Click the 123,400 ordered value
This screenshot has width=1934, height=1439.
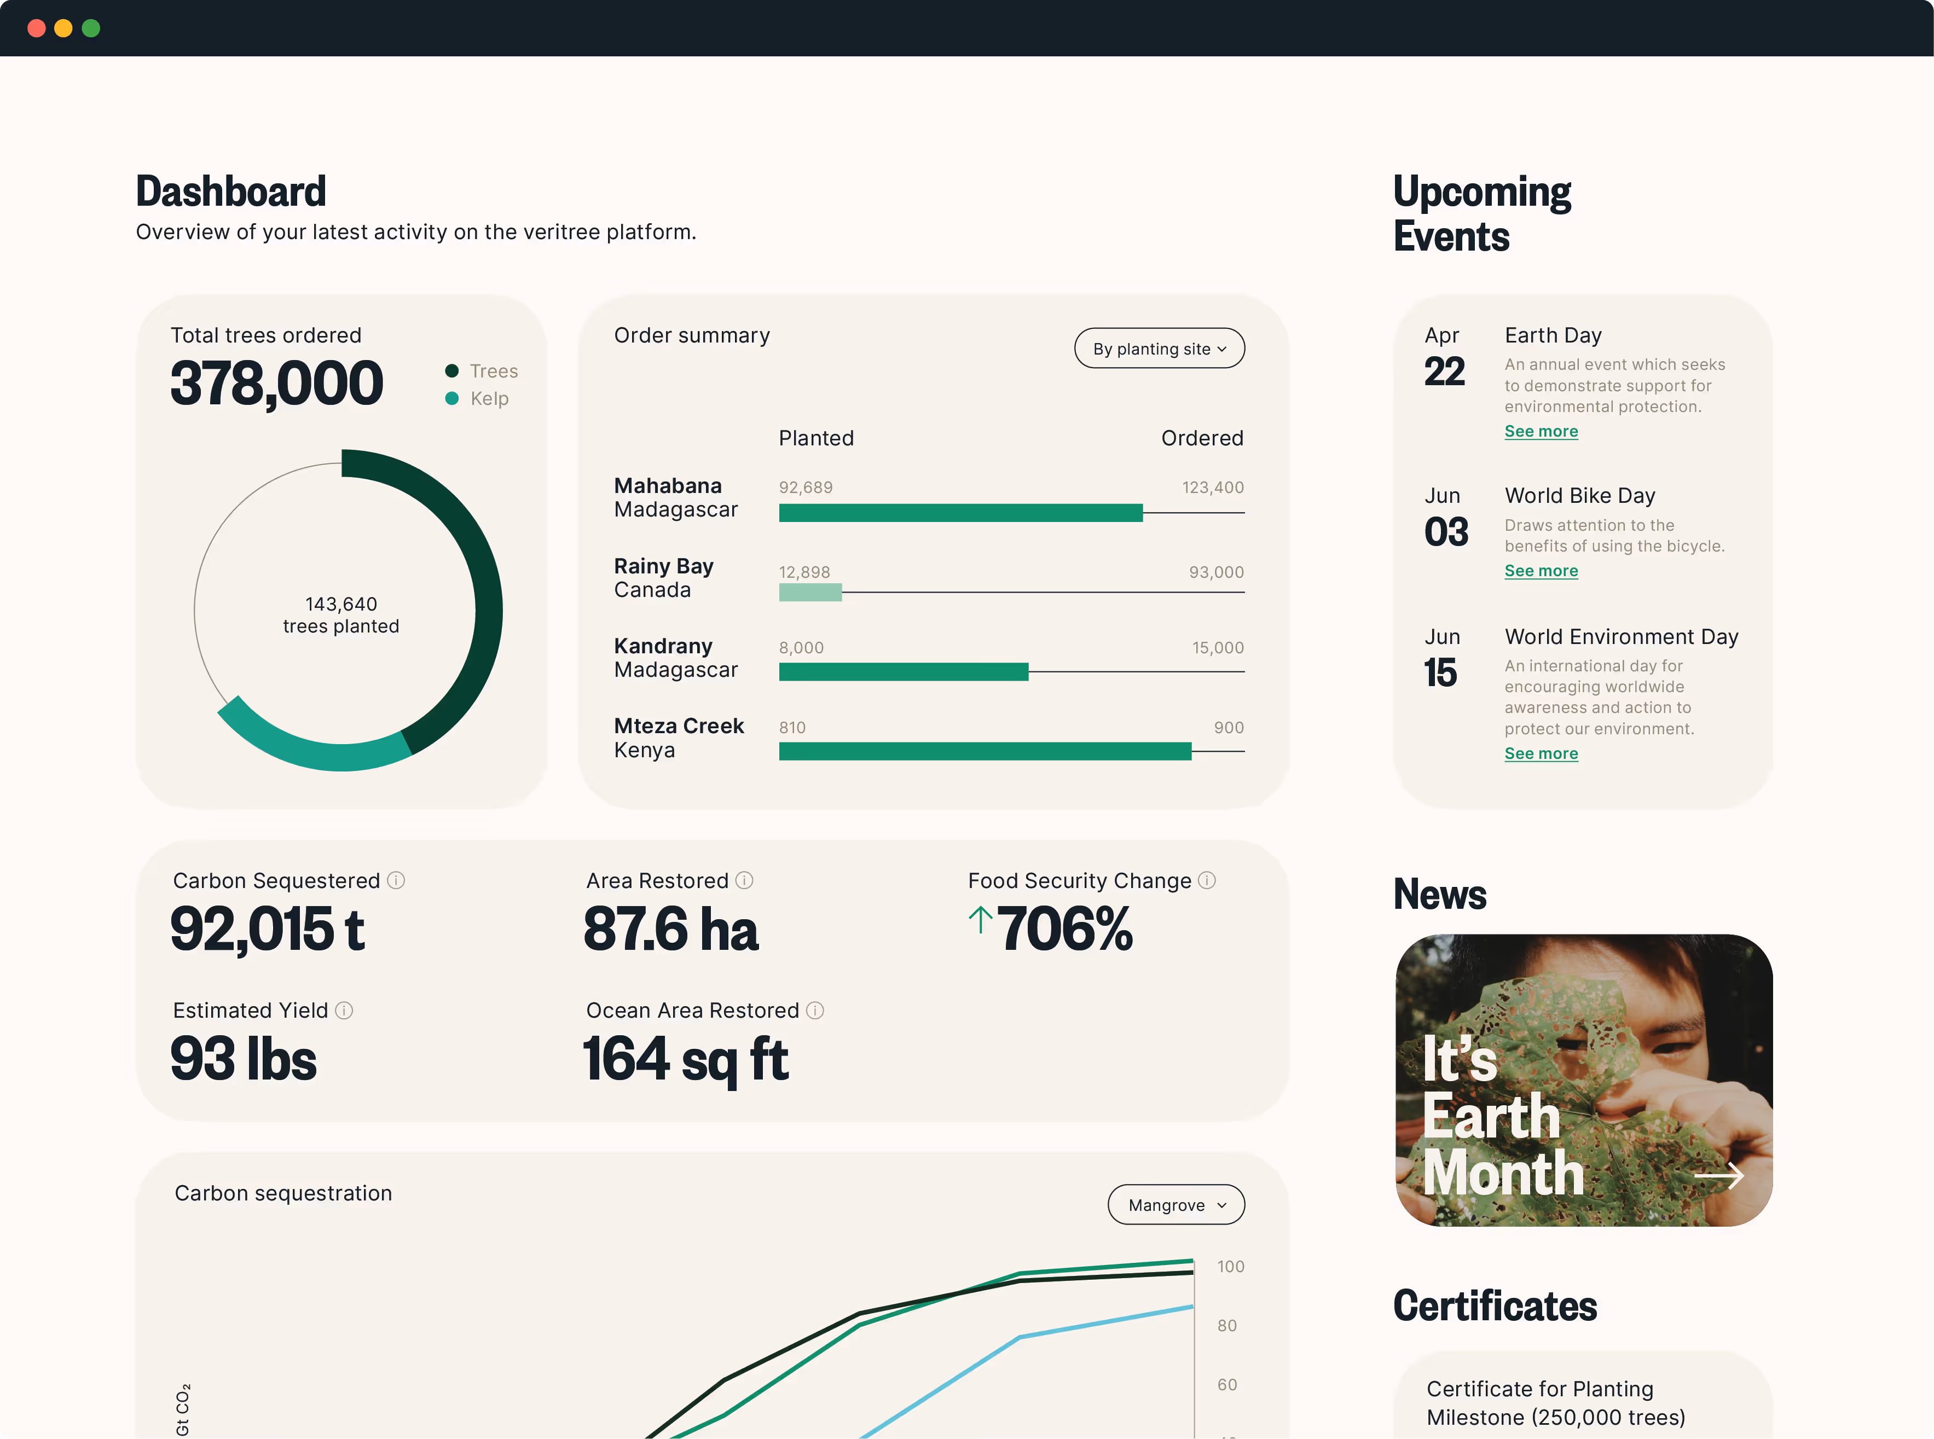(1213, 487)
